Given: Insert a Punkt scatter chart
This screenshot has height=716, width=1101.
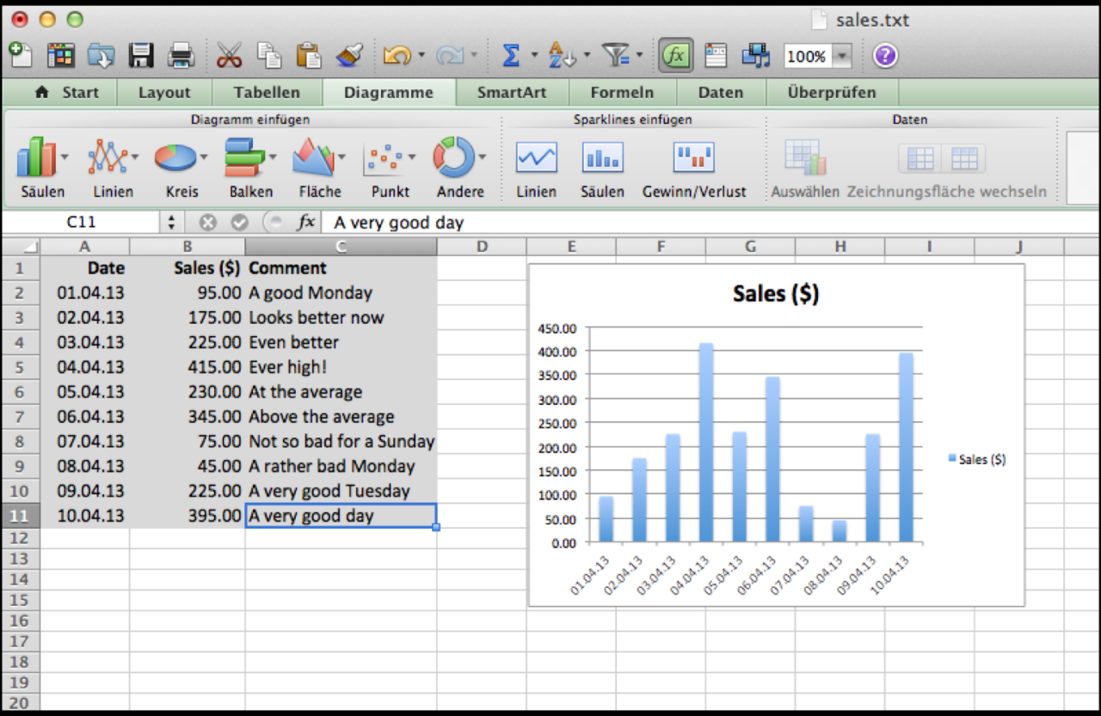Looking at the screenshot, I should 384,157.
